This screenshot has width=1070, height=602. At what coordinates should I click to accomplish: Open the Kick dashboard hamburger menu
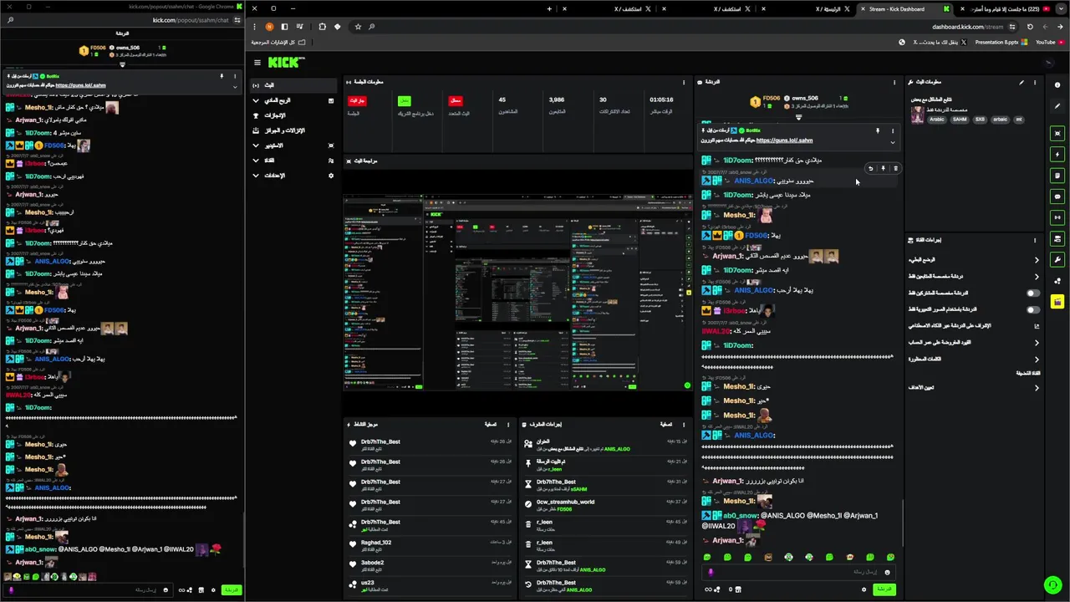coord(257,62)
